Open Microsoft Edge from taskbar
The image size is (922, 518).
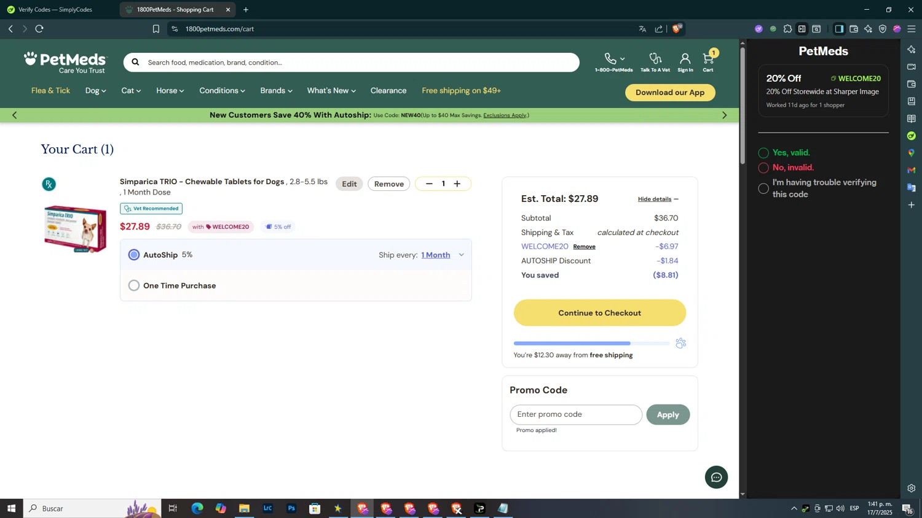click(197, 508)
